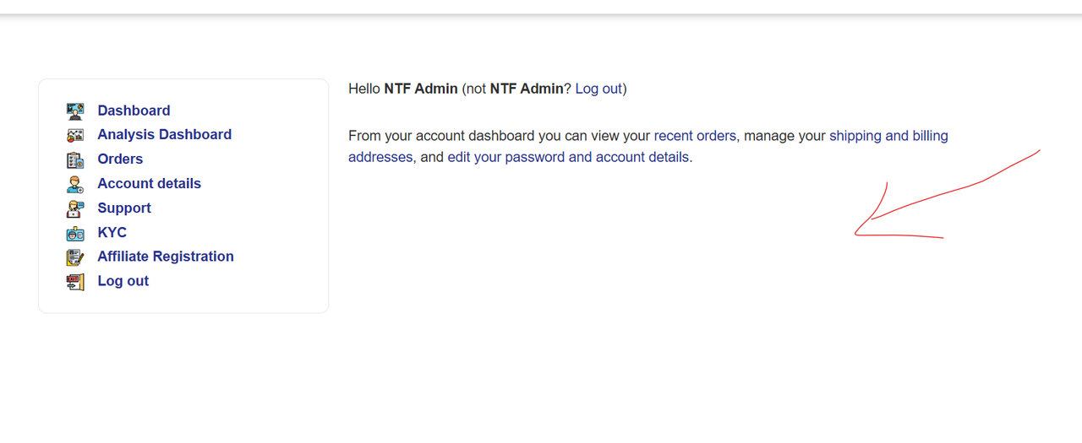Click the Account details person icon
The height and width of the screenshot is (443, 1082).
75,184
